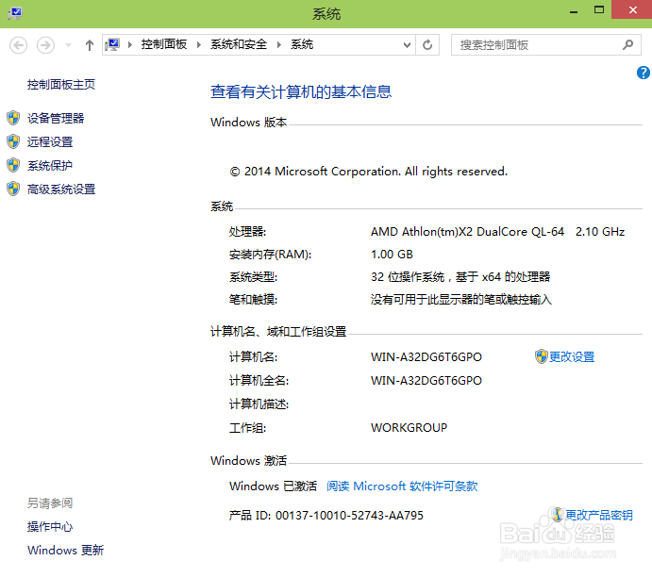Expand chevron after 系统和安全 breadcrumb
Screen dimensions: 652x577
click(x=278, y=44)
